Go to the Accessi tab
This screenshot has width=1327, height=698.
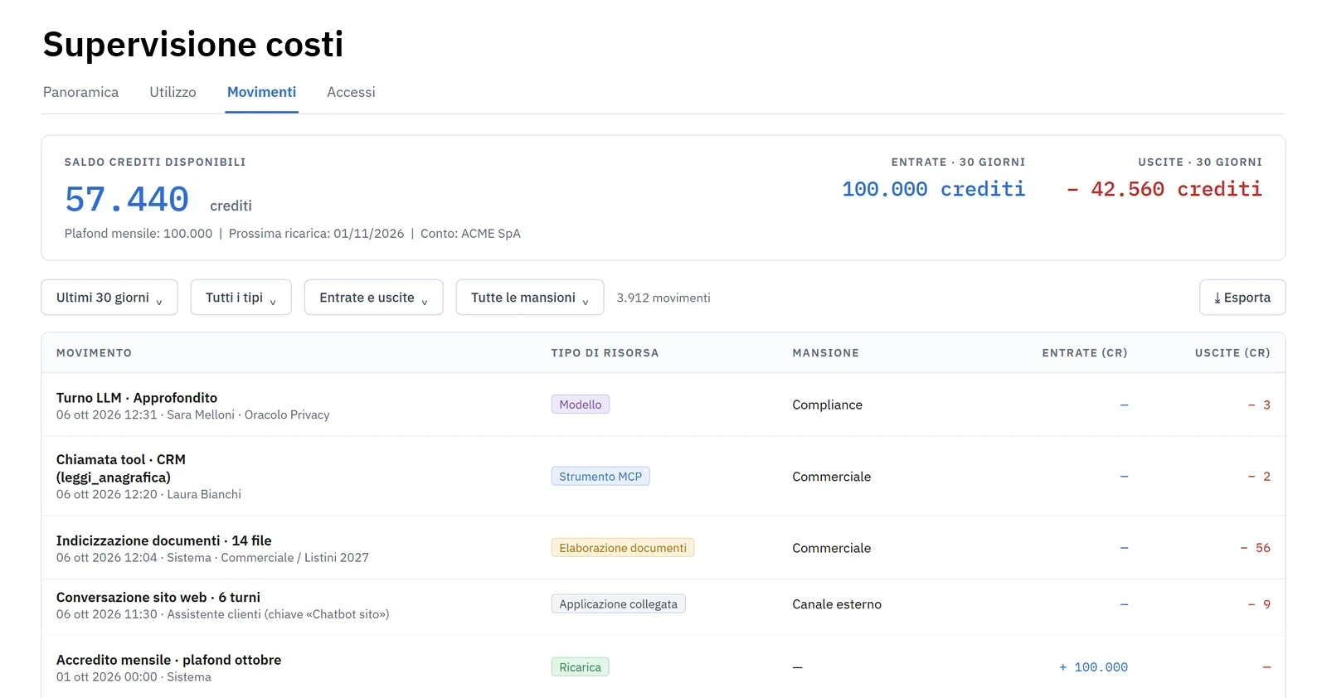click(x=351, y=92)
